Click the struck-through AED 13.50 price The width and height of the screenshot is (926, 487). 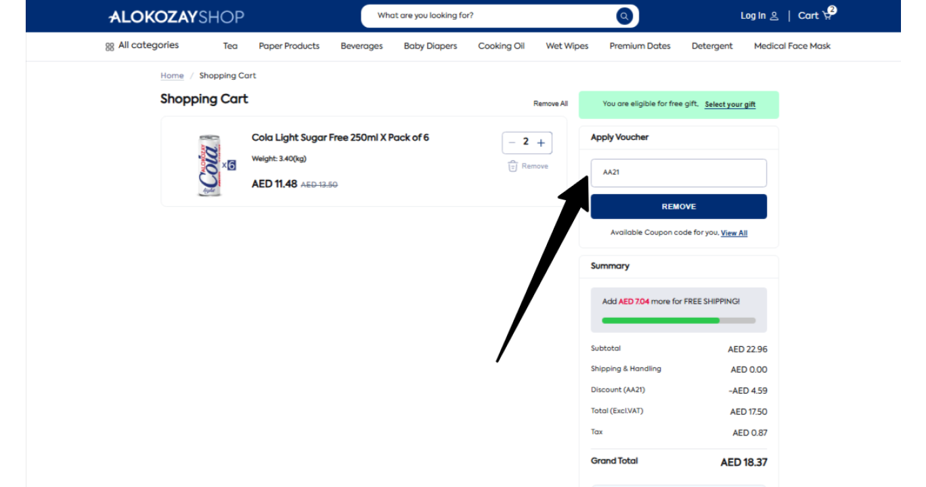(319, 185)
